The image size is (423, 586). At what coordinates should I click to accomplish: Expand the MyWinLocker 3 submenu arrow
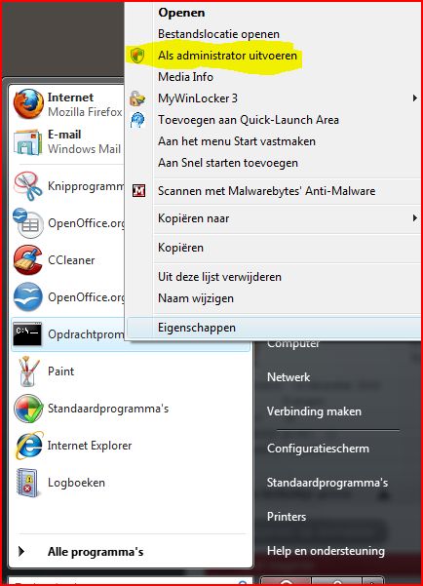pyautogui.click(x=414, y=98)
